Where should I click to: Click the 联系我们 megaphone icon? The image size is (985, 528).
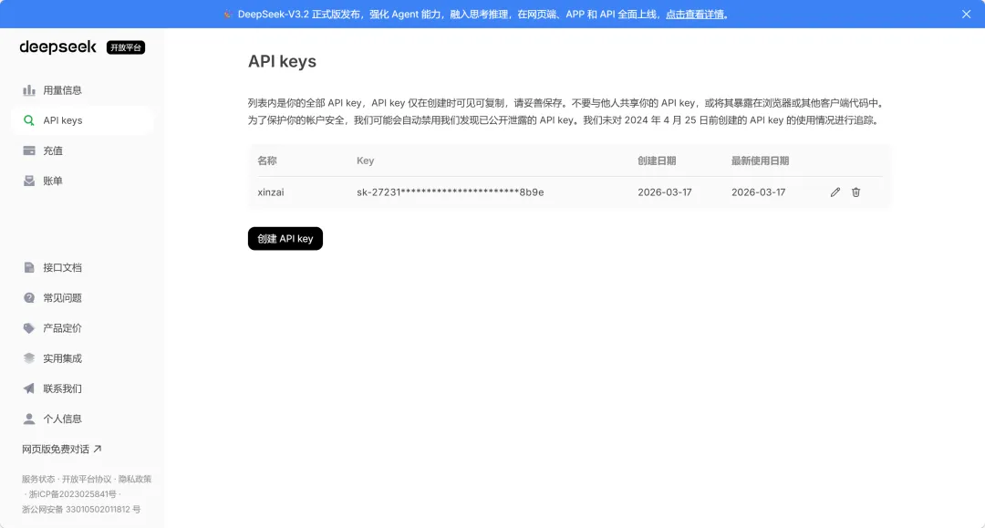pos(29,388)
